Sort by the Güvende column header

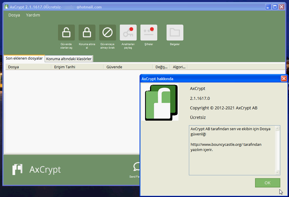(128, 67)
